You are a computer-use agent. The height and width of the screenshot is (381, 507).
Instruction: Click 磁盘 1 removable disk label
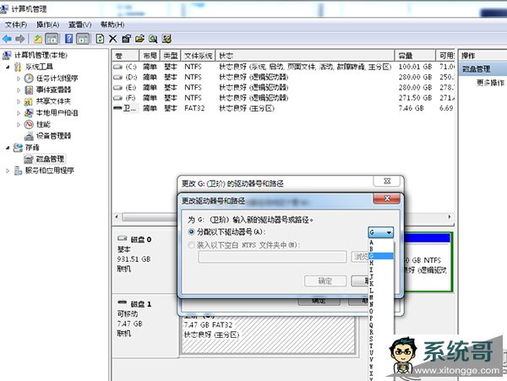[x=140, y=304]
